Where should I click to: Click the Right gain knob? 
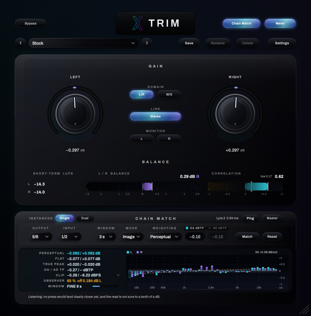[x=235, y=114]
